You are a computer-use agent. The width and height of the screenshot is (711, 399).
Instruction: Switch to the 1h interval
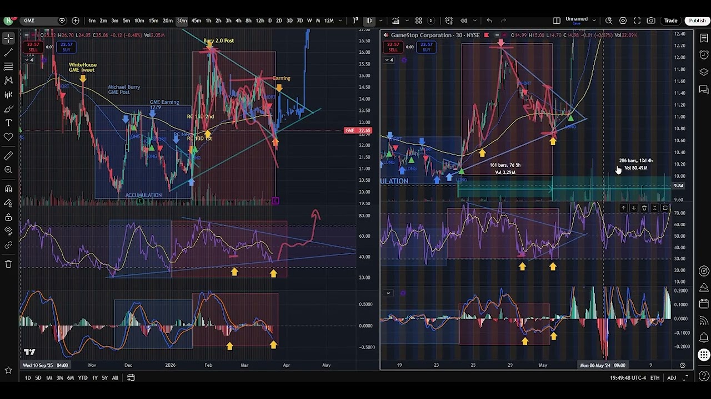208,21
